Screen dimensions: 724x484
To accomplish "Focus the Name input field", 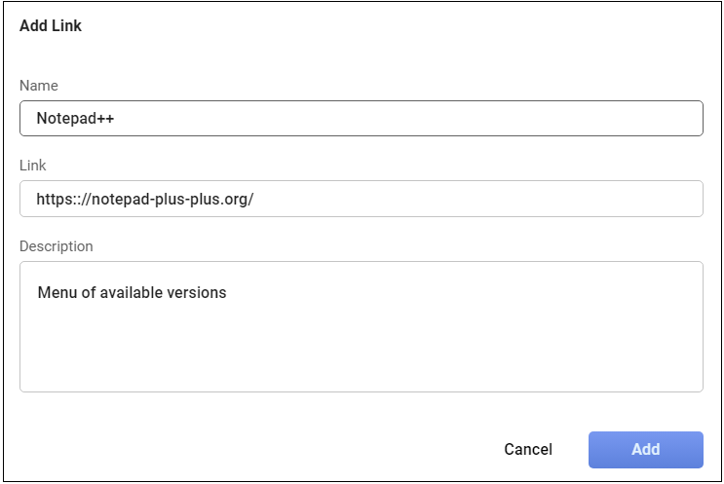I will tap(361, 119).
